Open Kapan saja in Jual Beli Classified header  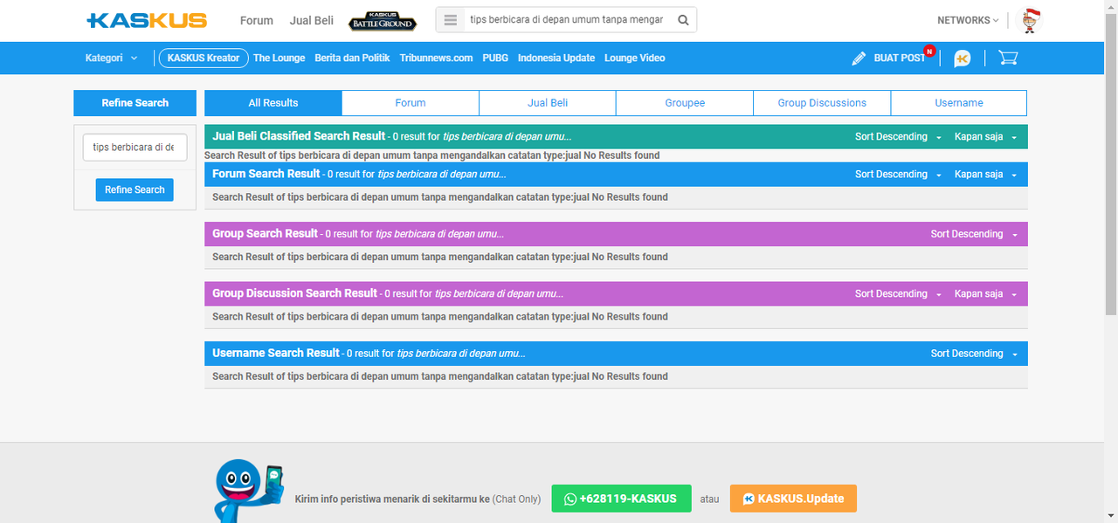pos(985,137)
